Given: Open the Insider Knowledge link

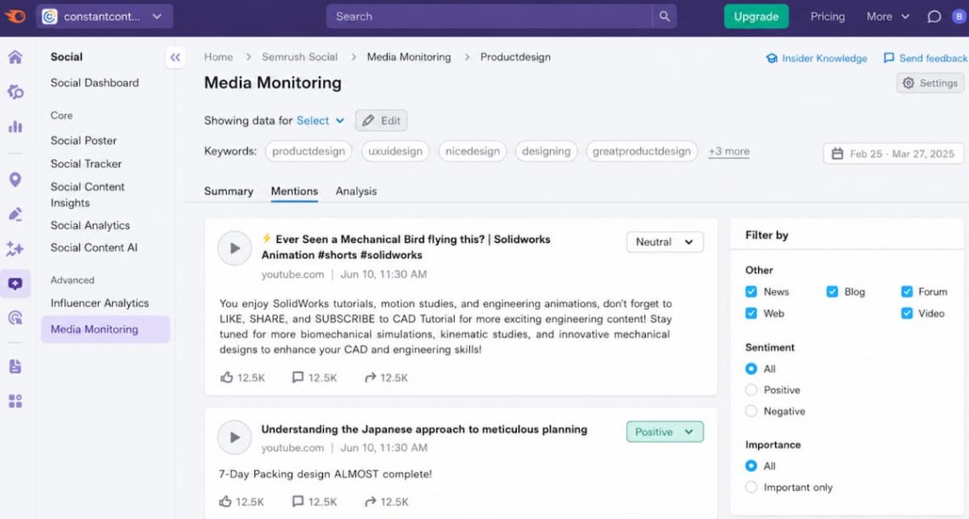Looking at the screenshot, I should click(x=816, y=58).
